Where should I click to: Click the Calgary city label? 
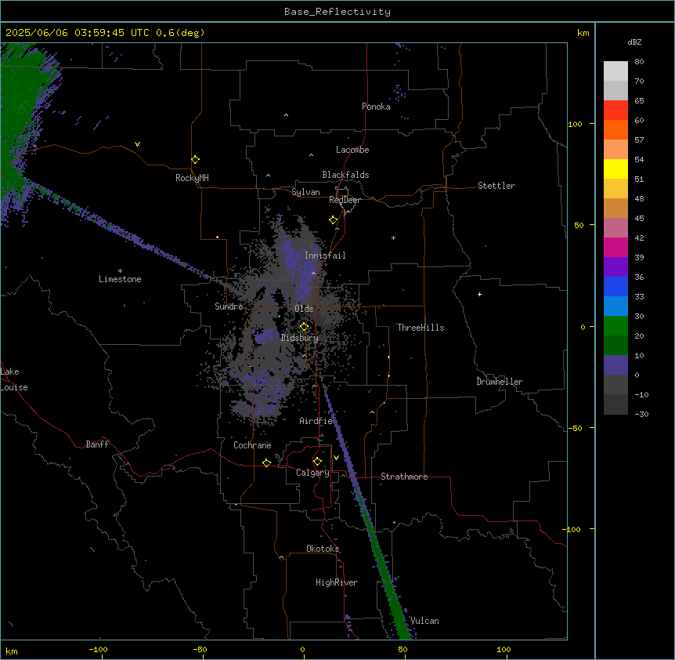coord(312,473)
